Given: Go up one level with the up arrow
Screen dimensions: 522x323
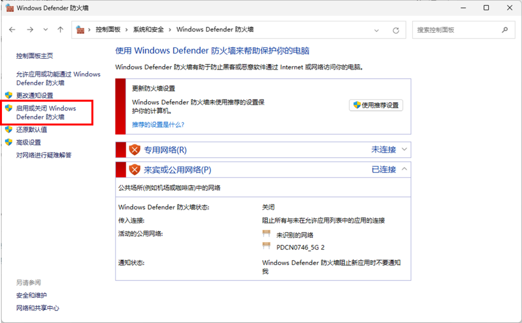Looking at the screenshot, I should click(x=60, y=29).
